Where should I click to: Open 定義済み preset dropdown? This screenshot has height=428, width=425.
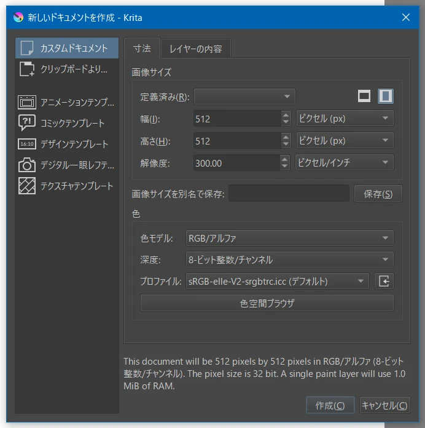pos(244,97)
